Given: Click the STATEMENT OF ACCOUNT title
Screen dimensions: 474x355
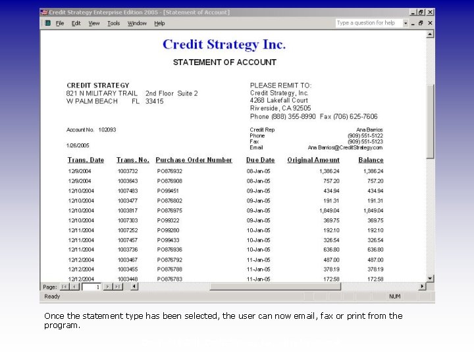Looking at the screenshot, I should 224,62.
